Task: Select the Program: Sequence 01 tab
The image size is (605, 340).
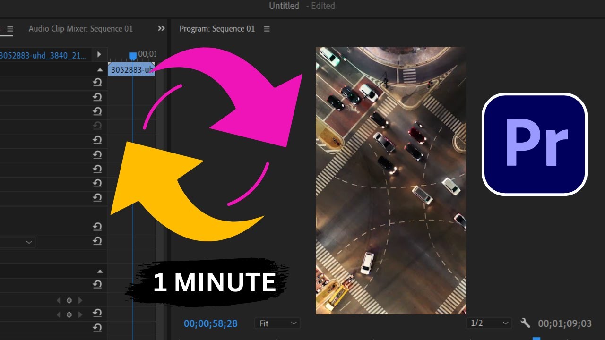Action: pyautogui.click(x=217, y=29)
